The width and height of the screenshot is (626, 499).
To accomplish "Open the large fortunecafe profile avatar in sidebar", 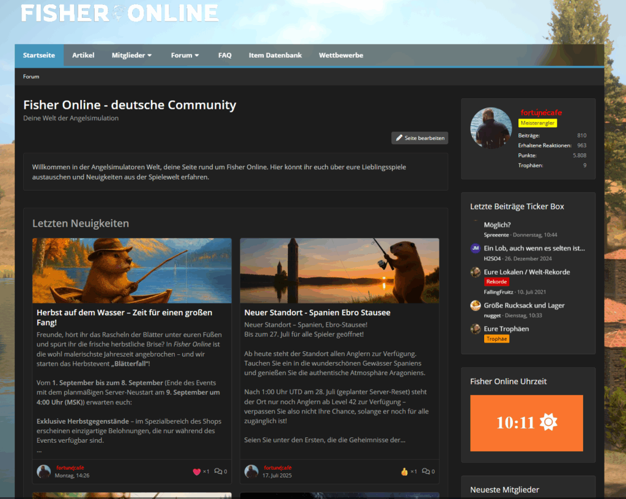I will click(x=491, y=128).
